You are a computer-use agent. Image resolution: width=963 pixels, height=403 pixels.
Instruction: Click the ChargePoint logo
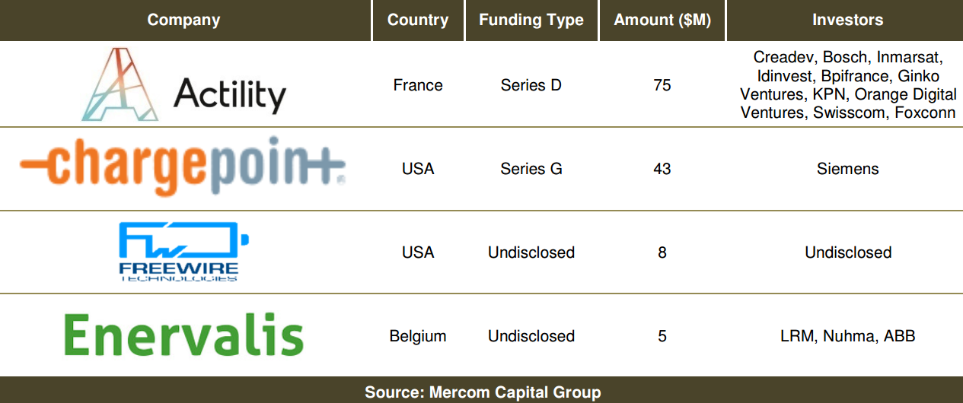183,169
